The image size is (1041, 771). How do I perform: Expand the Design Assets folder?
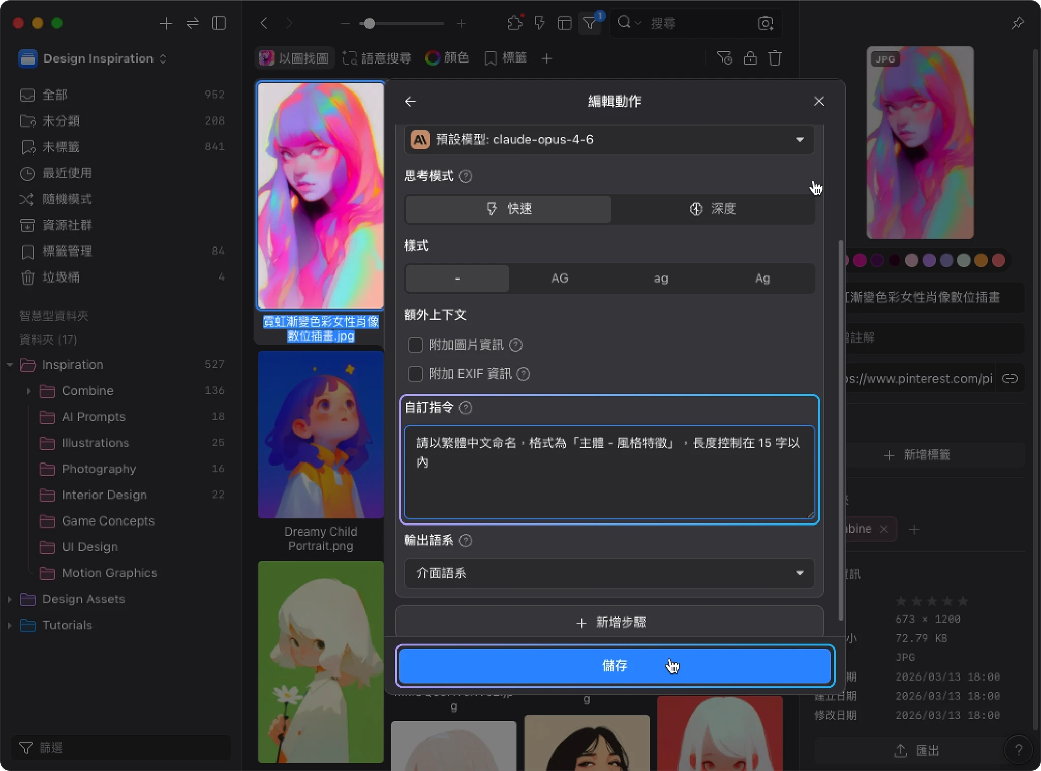click(x=10, y=599)
